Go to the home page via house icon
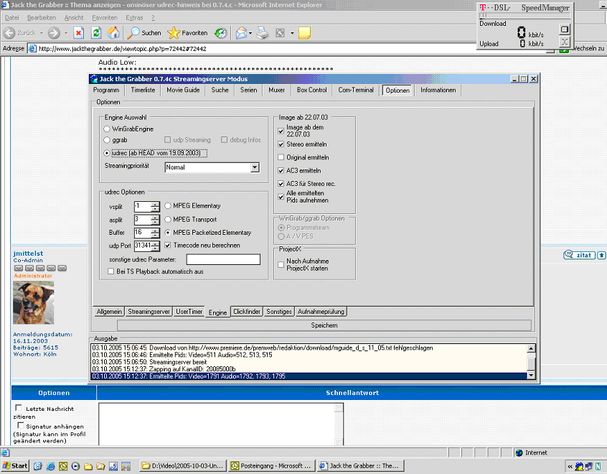 [x=113, y=33]
